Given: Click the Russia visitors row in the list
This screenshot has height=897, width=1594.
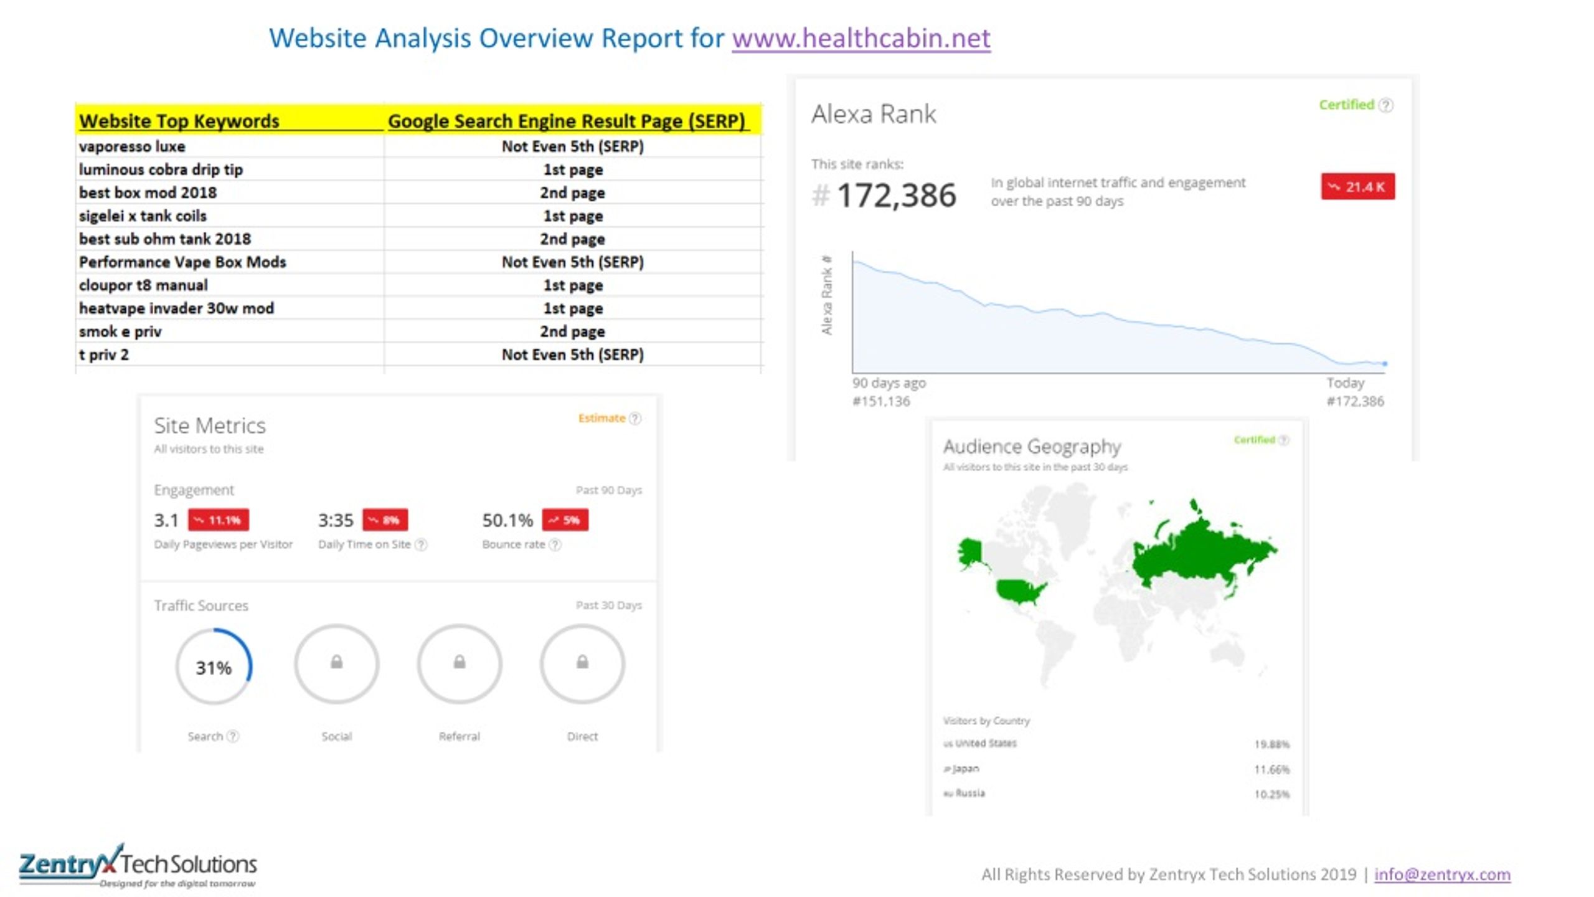Looking at the screenshot, I should [1116, 794].
